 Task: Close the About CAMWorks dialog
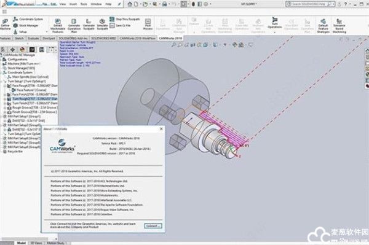tap(161, 129)
